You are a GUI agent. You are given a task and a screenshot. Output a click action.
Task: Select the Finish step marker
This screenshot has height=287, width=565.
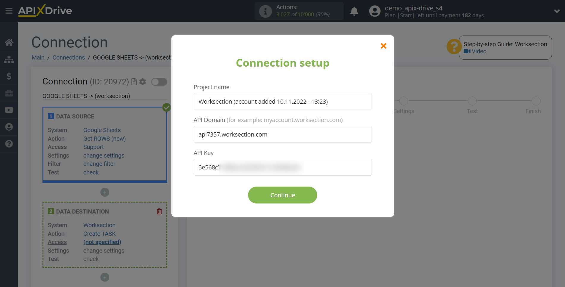point(536,101)
